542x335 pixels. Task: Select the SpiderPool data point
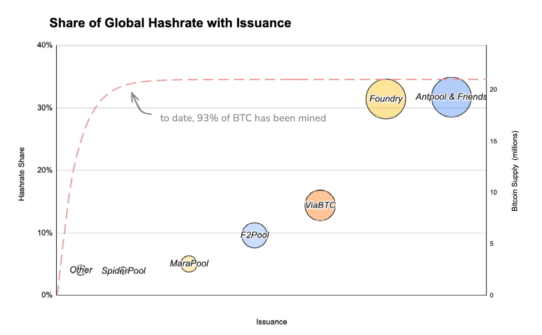click(123, 271)
